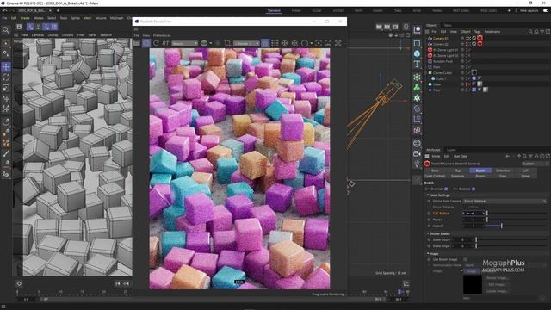Click the Edit Image button
551x310 pixels.
497,285
